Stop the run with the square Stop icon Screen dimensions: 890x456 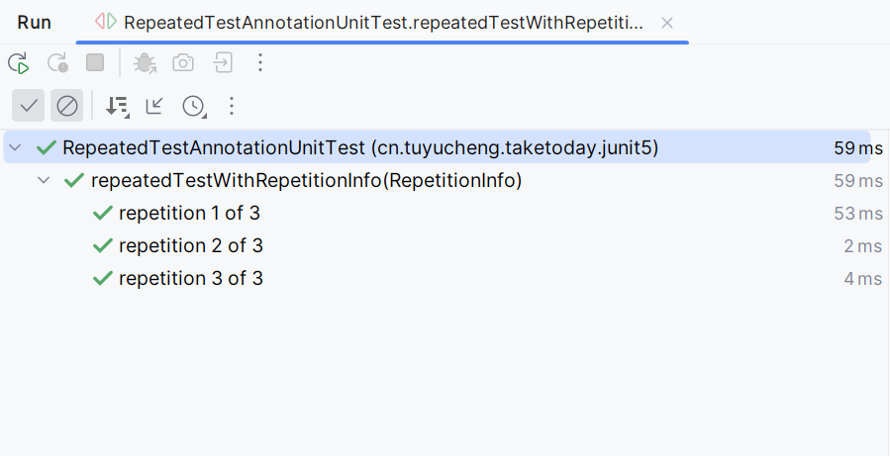pyautogui.click(x=95, y=62)
